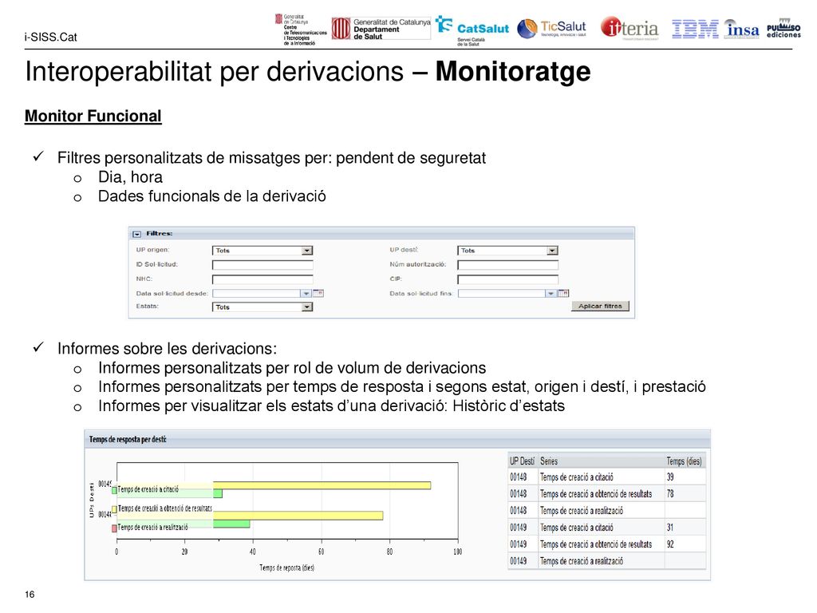Click the green bar reaching 39 days
817x613 pixels.
[x=231, y=524]
